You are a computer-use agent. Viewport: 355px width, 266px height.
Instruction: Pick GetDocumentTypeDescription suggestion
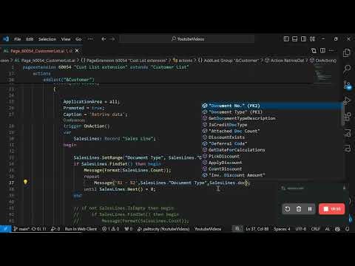271,118
